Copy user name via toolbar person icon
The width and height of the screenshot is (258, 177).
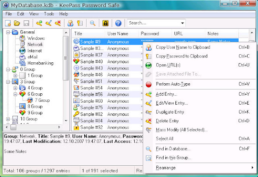coord(70,23)
